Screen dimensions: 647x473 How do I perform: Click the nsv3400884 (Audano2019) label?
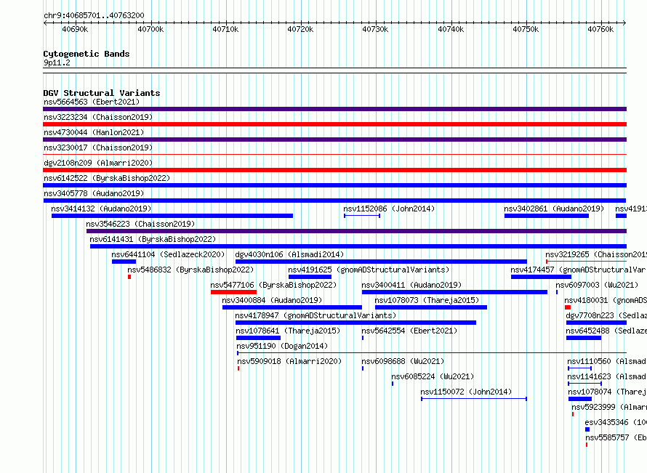pyautogui.click(x=272, y=300)
